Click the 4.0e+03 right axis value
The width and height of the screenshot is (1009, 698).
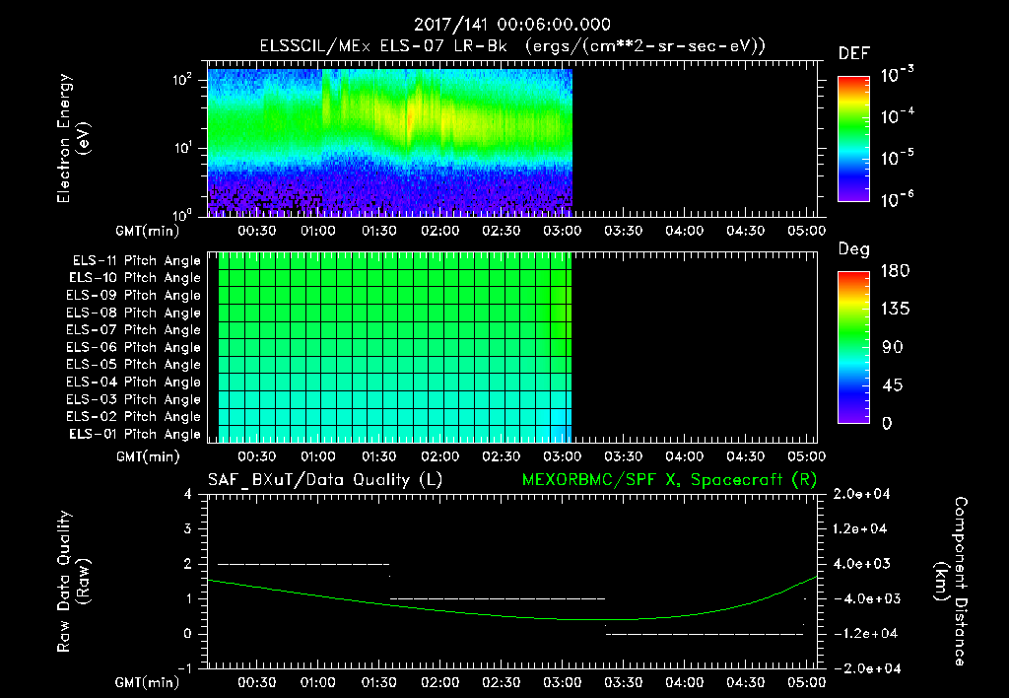861,564
